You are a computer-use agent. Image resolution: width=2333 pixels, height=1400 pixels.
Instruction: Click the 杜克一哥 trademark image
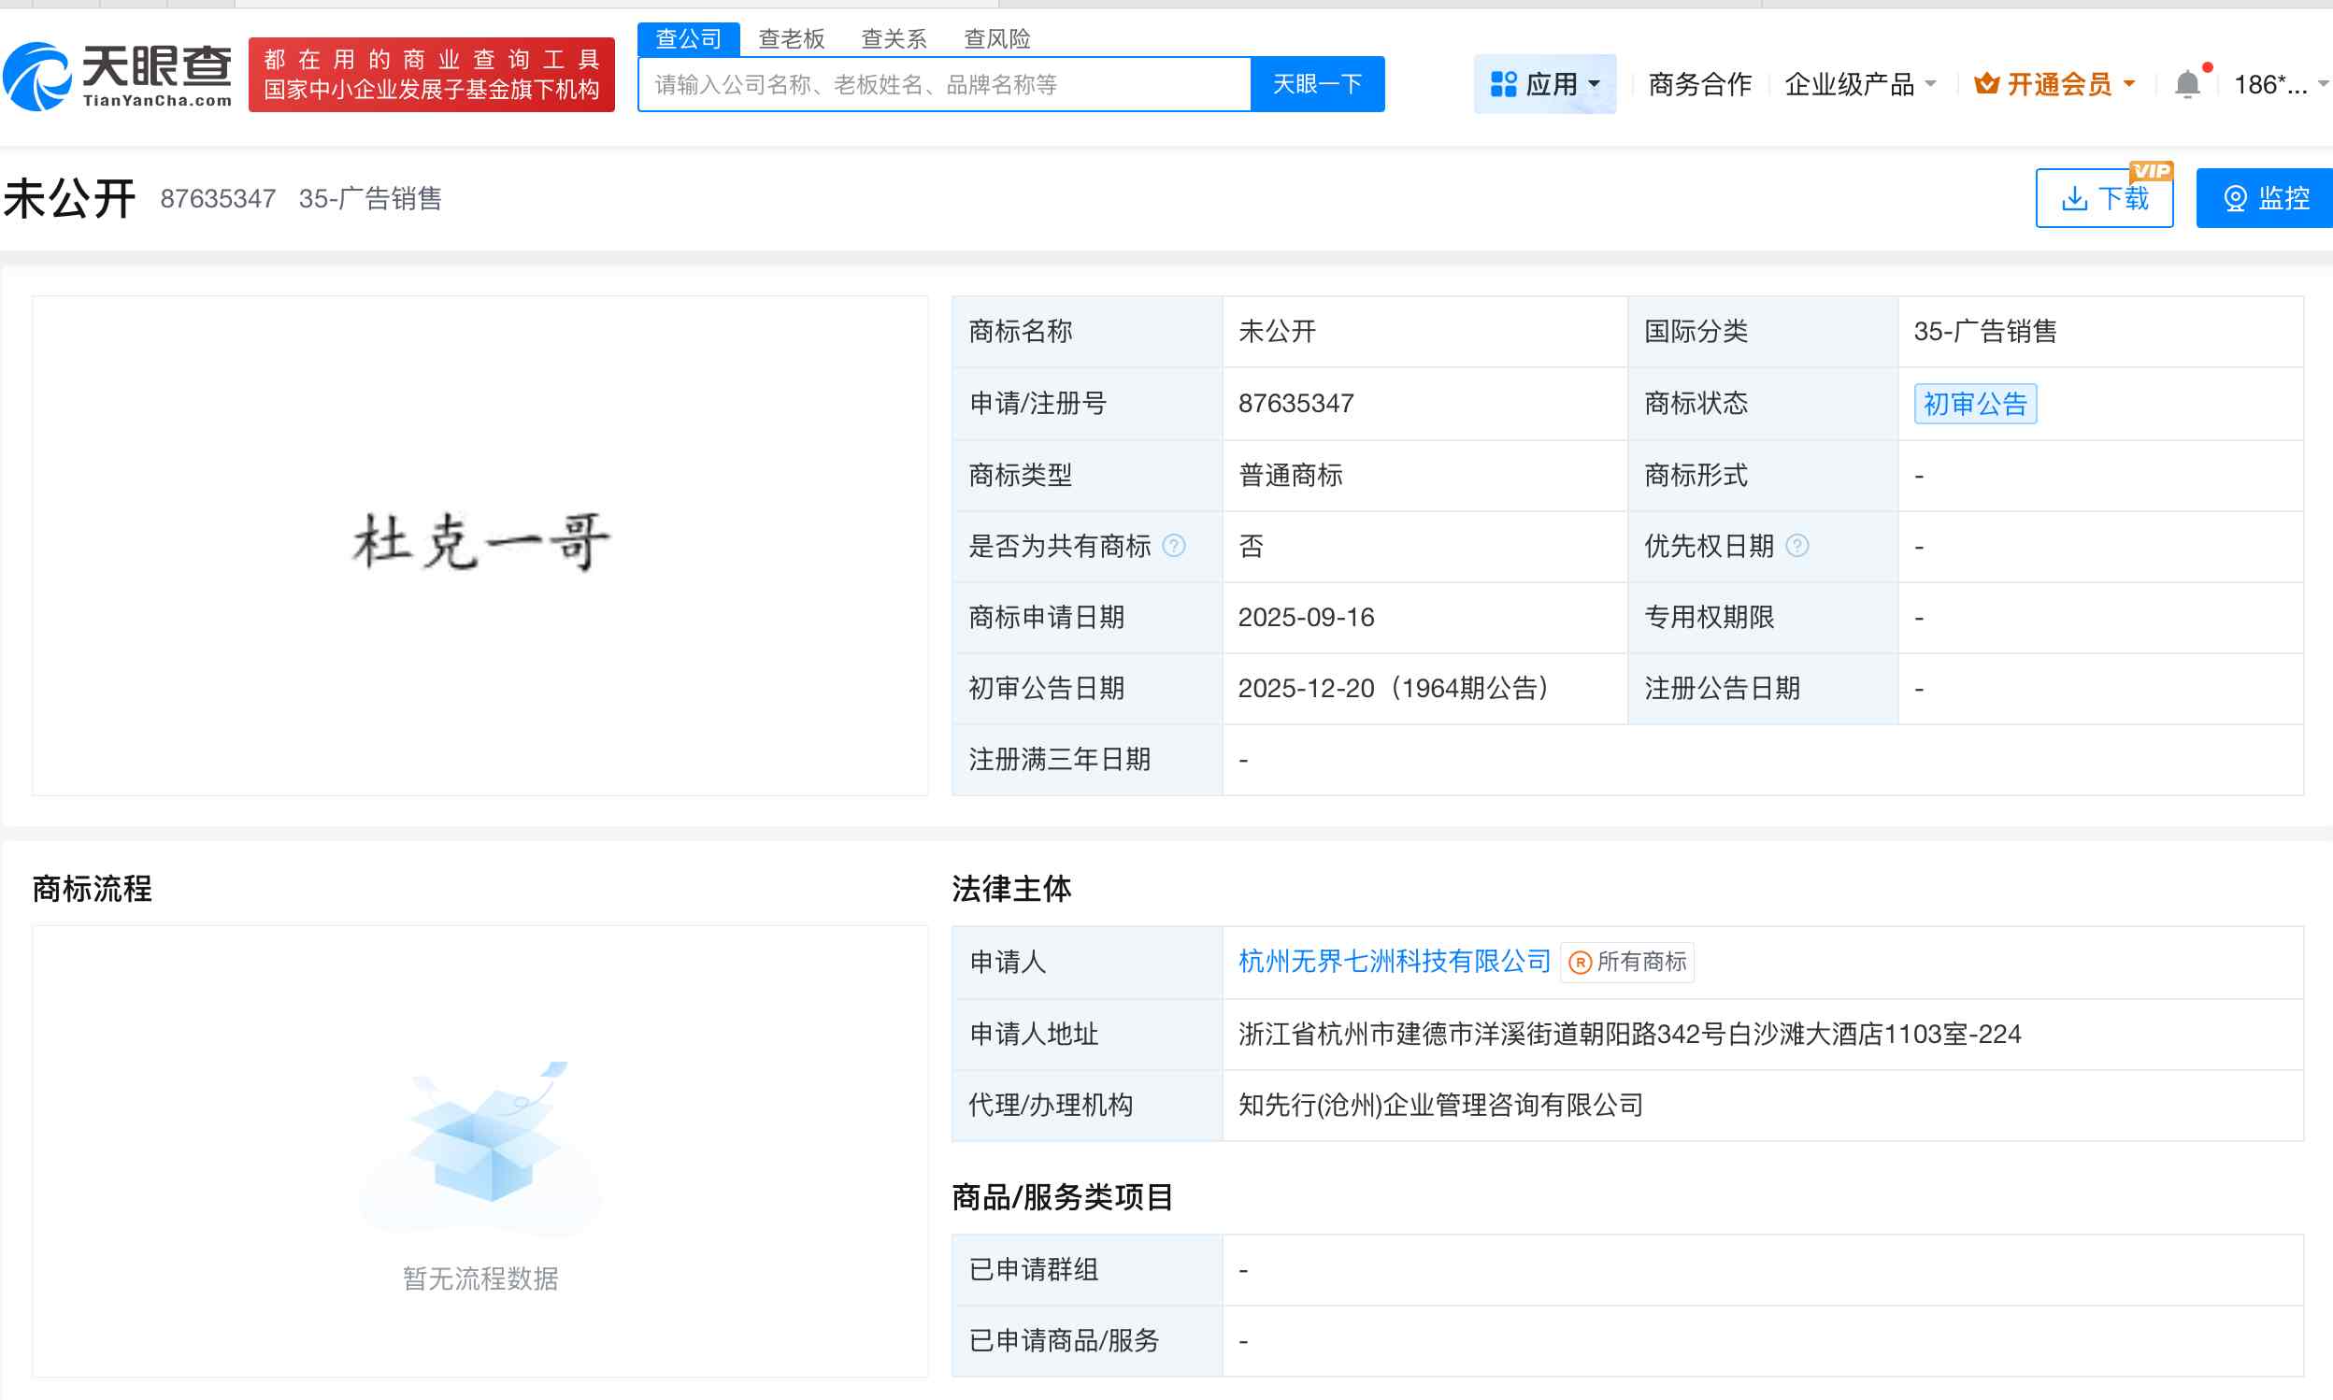pos(479,540)
